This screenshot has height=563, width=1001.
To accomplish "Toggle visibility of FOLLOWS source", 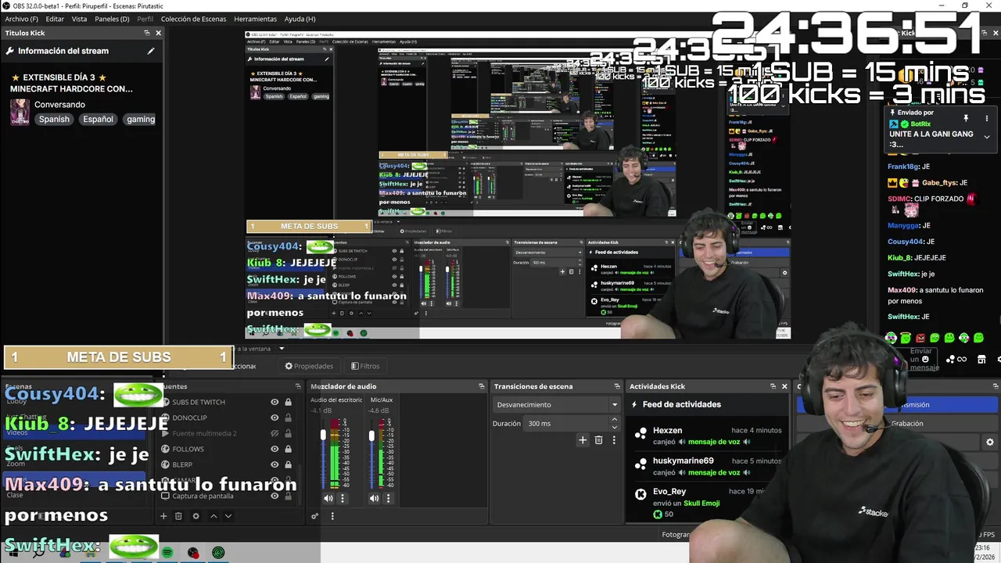I will point(274,449).
